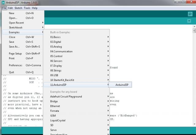This screenshot has height=135, width=196.
Task: Load the ArduinoISP example sketch
Action: 120,85
